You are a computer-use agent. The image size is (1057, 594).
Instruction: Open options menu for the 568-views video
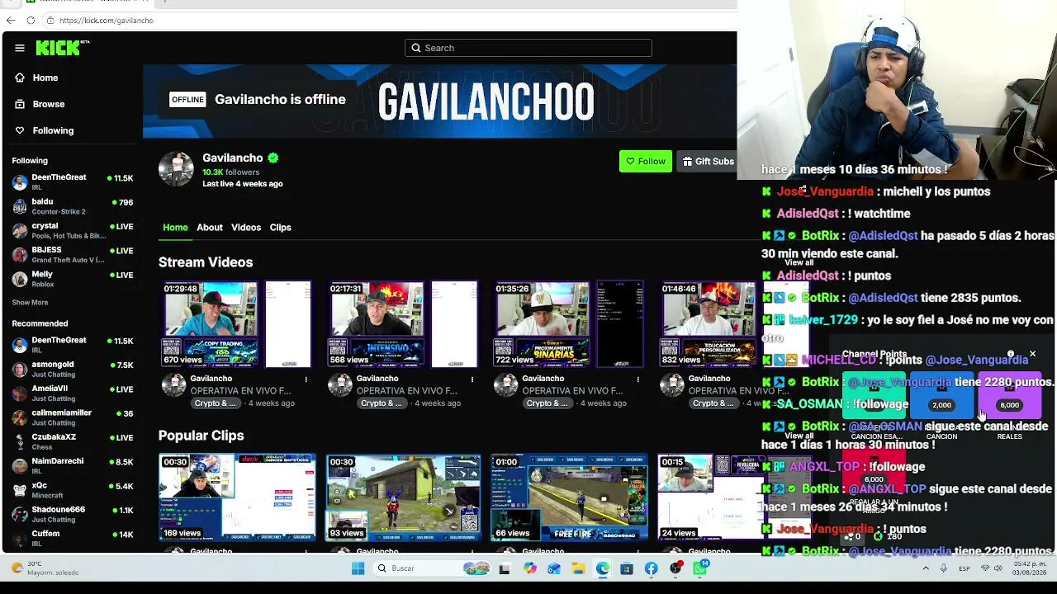coord(472,379)
